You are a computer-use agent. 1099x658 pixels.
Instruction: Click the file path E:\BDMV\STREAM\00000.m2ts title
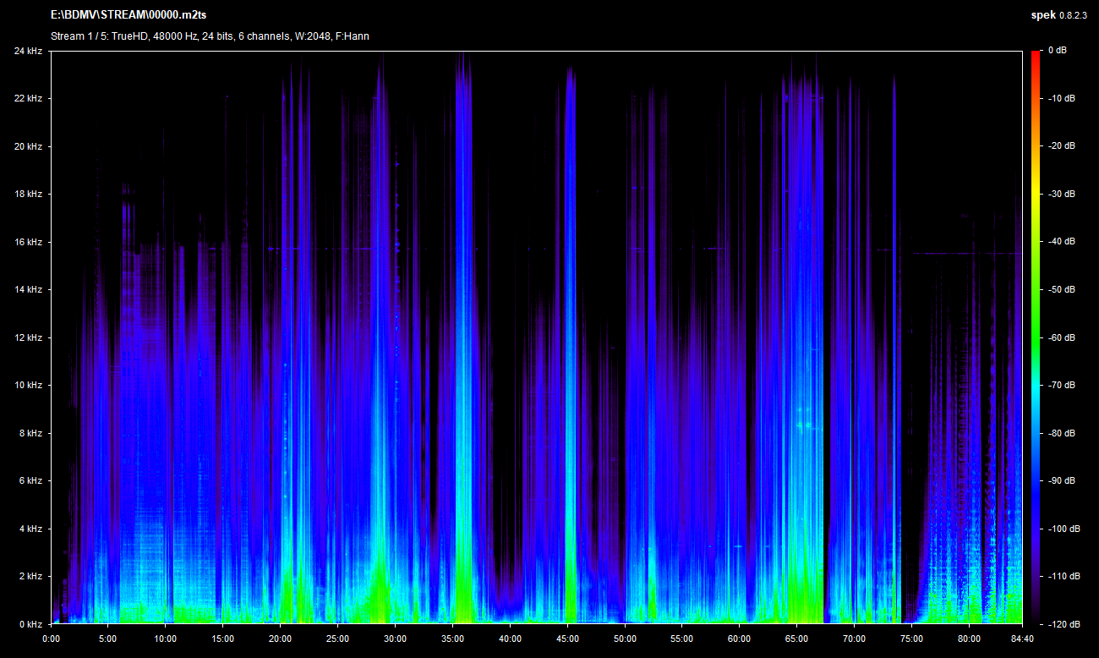pos(128,15)
